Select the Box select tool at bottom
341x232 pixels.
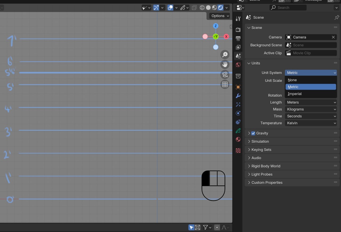[x=198, y=227]
